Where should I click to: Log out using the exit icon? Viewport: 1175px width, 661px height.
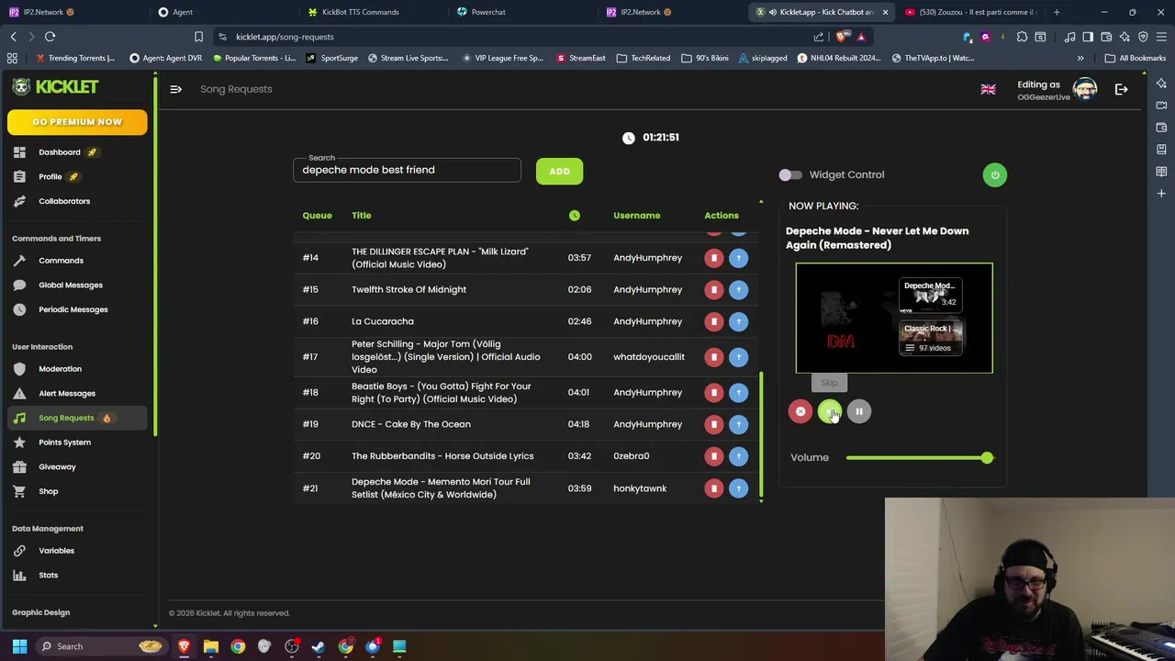[1121, 89]
